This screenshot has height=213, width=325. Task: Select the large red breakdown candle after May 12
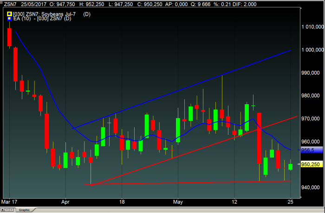click(259, 138)
